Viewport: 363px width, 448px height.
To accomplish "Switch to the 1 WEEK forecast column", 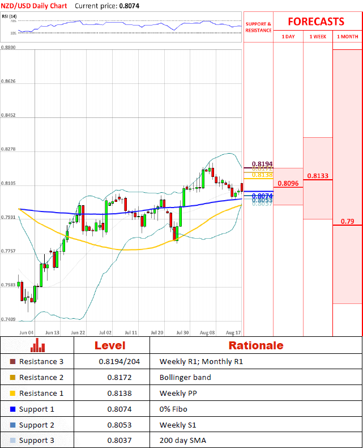I will [x=318, y=36].
